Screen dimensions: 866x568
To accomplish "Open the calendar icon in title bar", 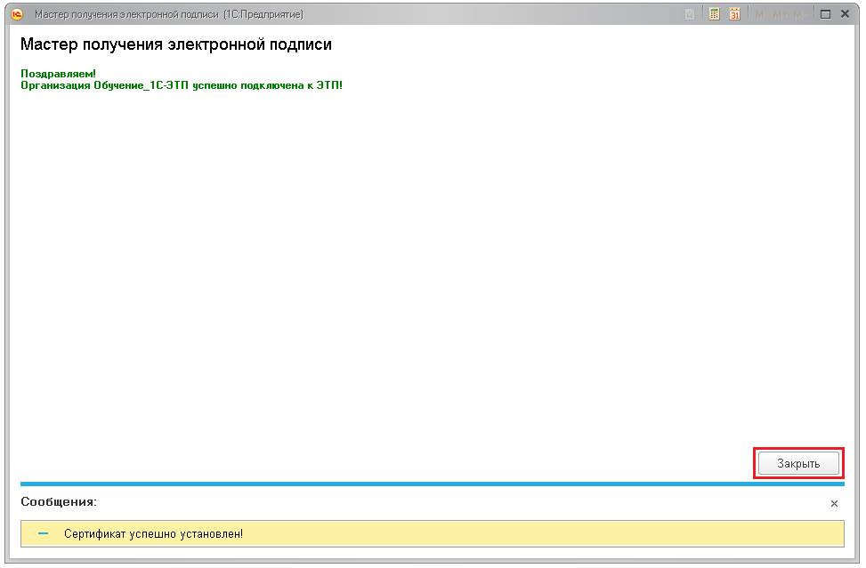I will click(x=734, y=14).
